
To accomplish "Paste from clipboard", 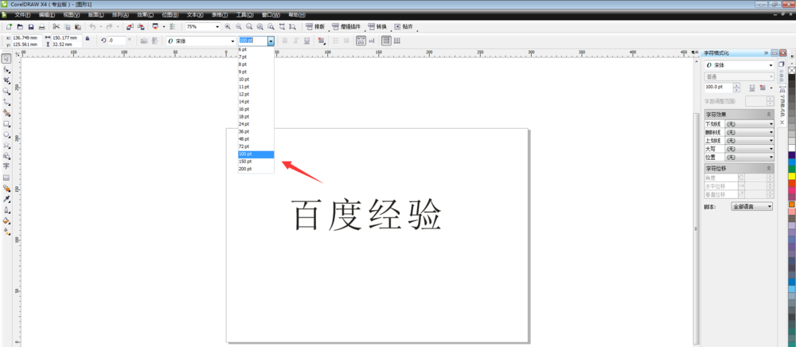I will pyautogui.click(x=78, y=26).
